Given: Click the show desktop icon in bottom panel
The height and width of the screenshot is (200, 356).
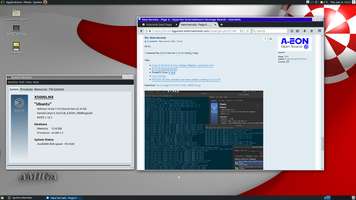Looking at the screenshot, I should [2, 198].
